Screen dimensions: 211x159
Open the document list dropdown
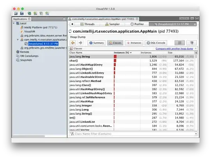(192, 18)
